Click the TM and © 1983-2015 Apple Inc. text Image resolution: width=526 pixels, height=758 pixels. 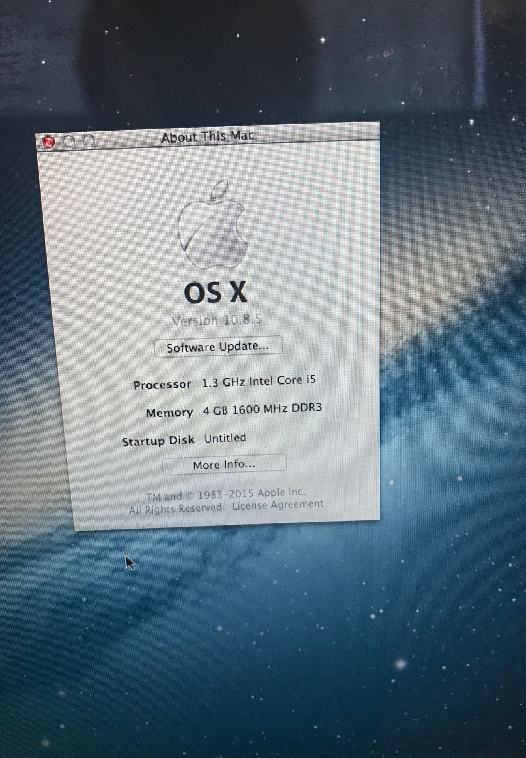click(x=225, y=494)
